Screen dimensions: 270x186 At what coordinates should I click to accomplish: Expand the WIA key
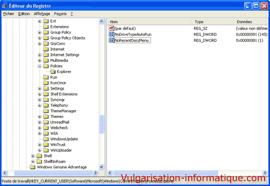point(40,134)
